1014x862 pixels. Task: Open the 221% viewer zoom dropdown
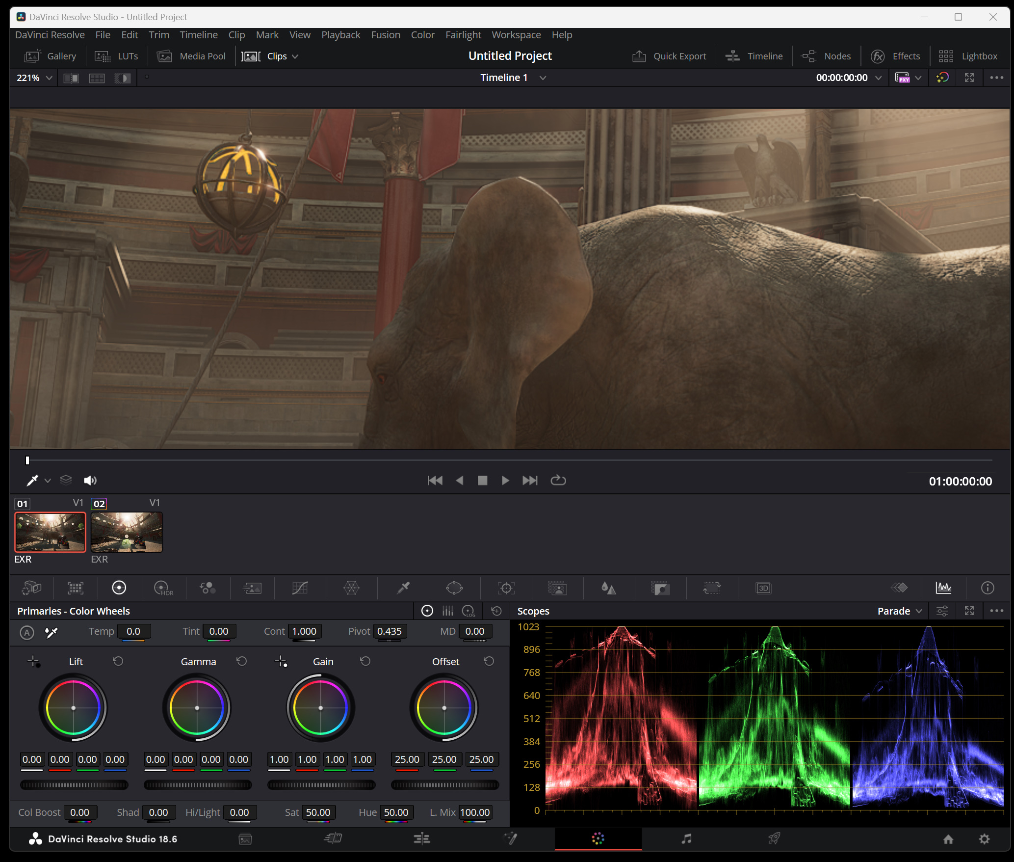[x=34, y=78]
